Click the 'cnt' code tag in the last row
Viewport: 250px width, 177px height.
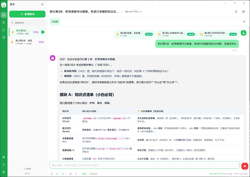[x=94, y=159]
